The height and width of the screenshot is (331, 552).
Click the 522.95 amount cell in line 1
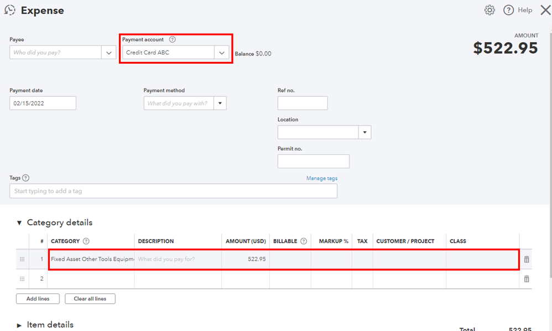[246, 259]
